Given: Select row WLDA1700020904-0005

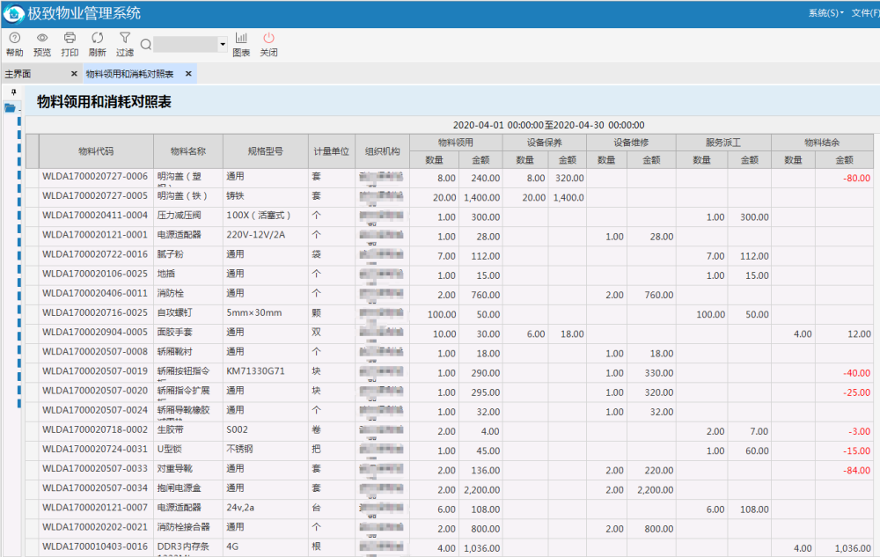Looking at the screenshot, I should click(450, 333).
